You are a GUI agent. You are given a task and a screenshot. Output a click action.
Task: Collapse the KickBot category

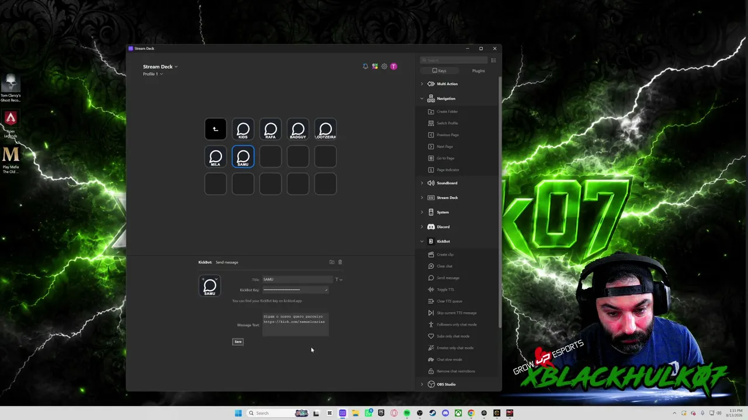pos(422,242)
